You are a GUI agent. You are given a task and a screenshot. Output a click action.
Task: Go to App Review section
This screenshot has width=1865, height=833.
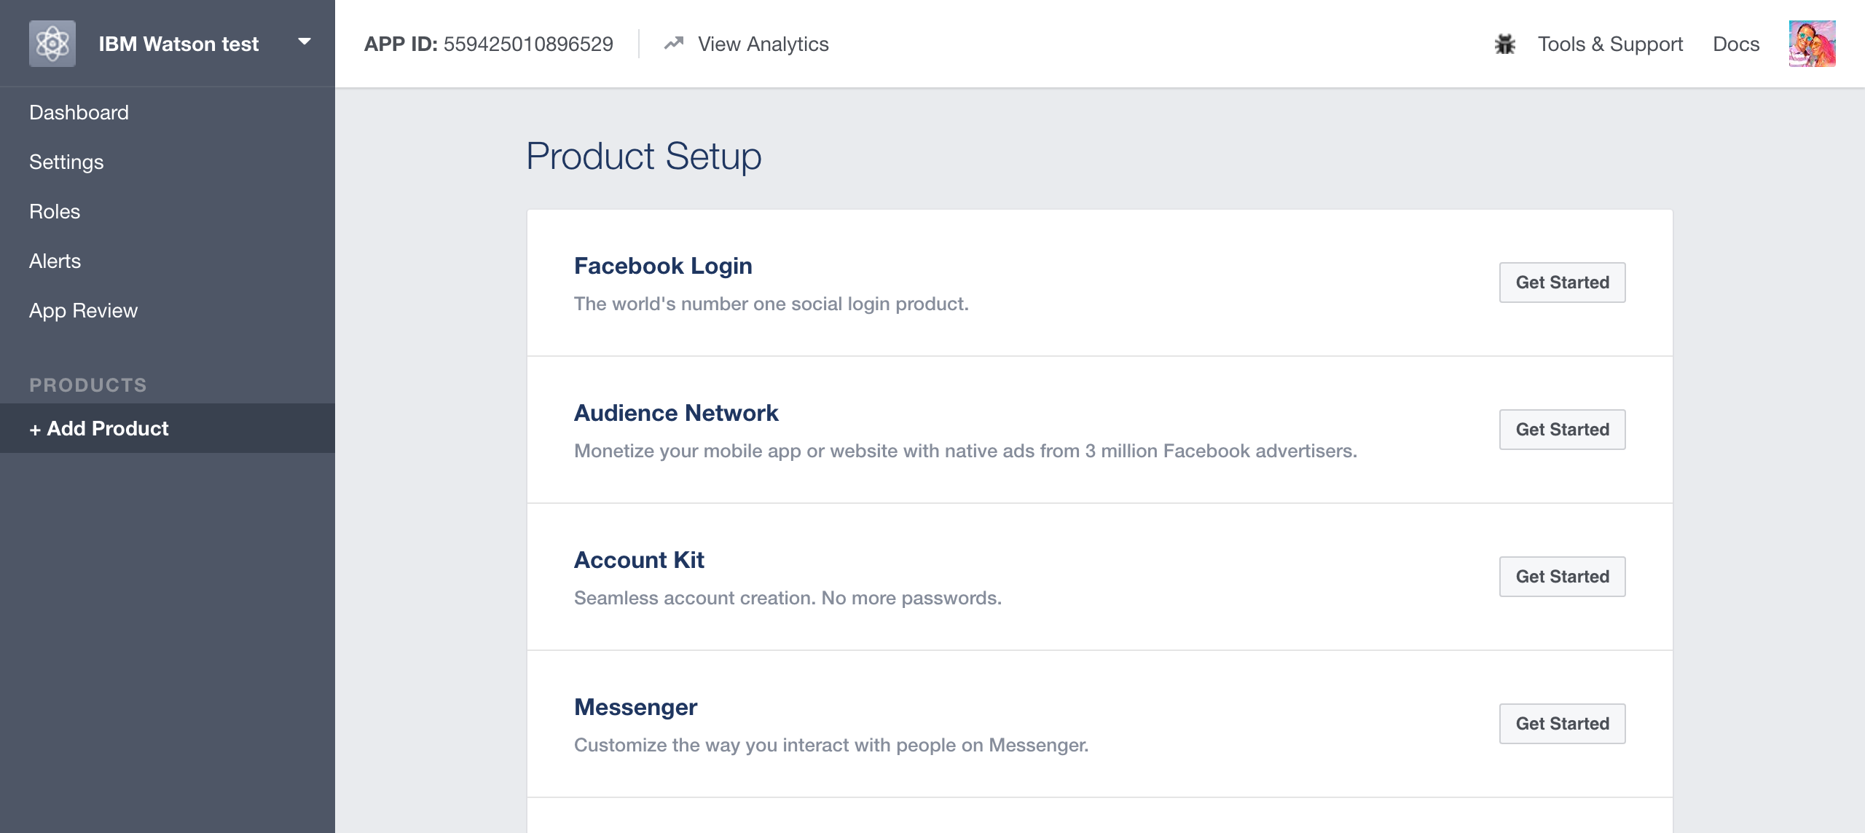coord(83,311)
